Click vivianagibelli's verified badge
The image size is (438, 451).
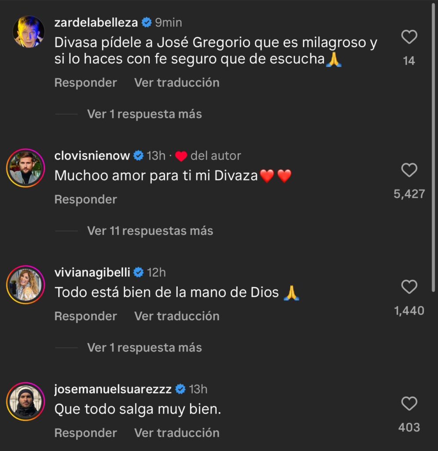pos(138,273)
